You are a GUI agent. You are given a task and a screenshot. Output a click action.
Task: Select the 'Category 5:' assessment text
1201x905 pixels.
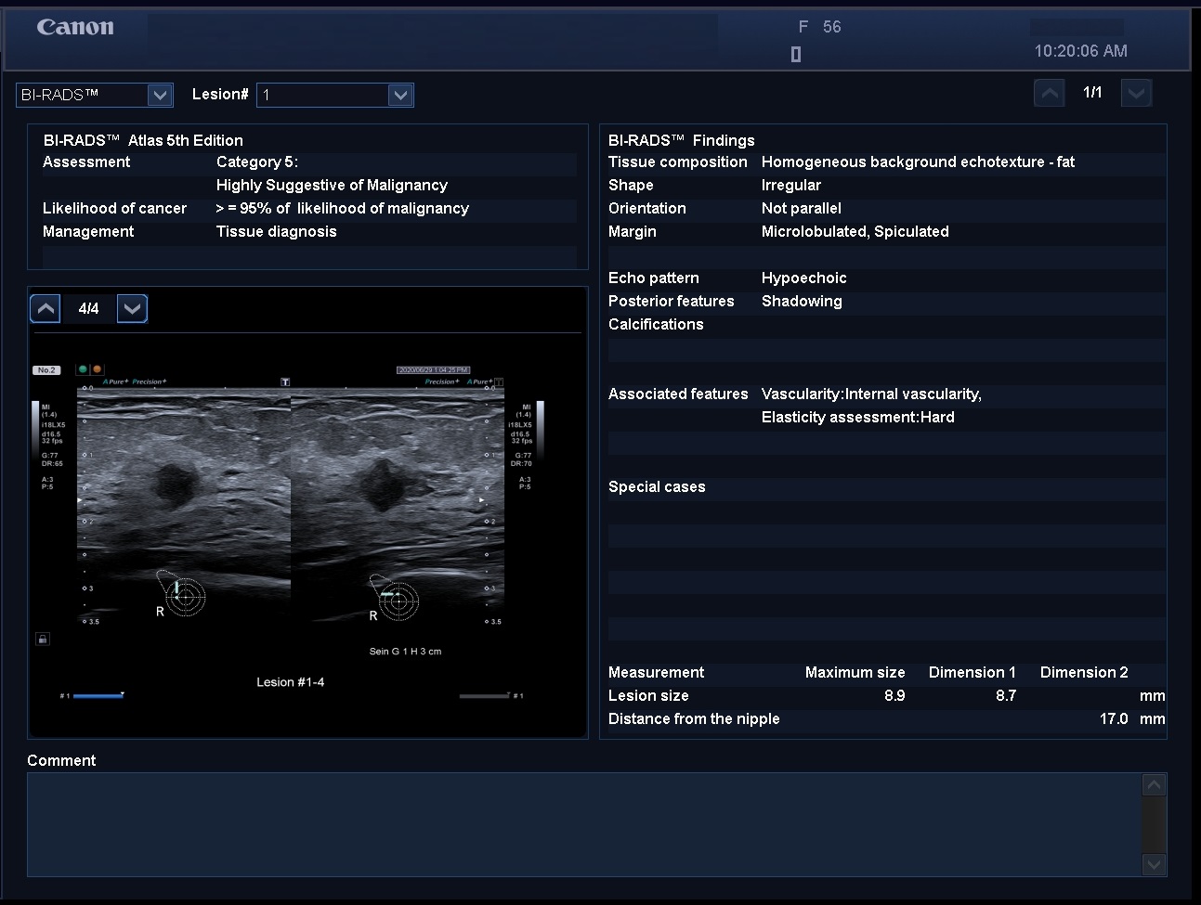coord(257,162)
